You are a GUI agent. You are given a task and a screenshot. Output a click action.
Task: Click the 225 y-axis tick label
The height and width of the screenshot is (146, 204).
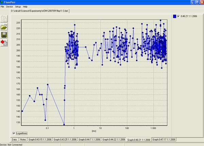point(18,23)
